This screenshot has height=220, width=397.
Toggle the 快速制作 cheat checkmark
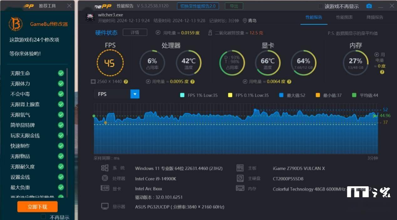[x=61, y=146]
